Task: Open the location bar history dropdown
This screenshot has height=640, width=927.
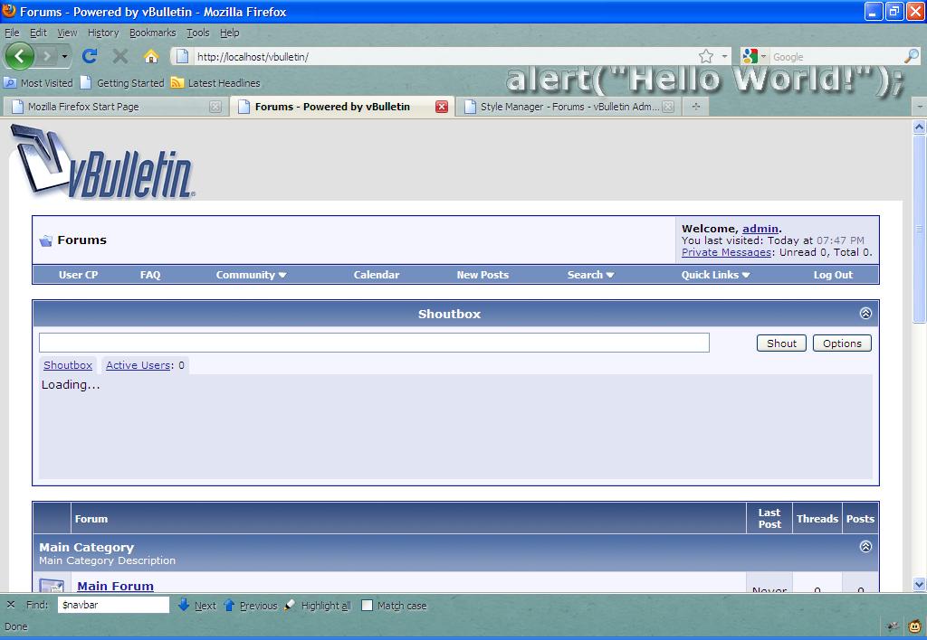Action: pyautogui.click(x=725, y=56)
